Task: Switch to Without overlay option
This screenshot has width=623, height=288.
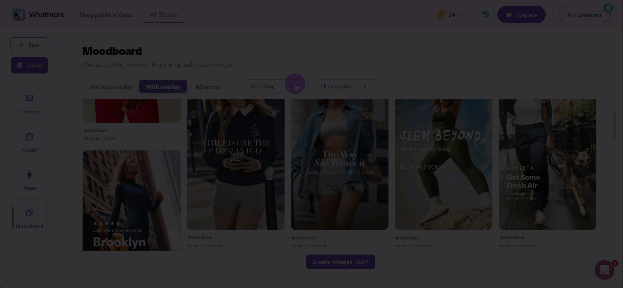Action: [111, 87]
